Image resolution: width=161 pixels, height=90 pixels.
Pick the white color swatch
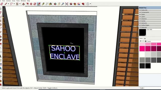[142, 54]
